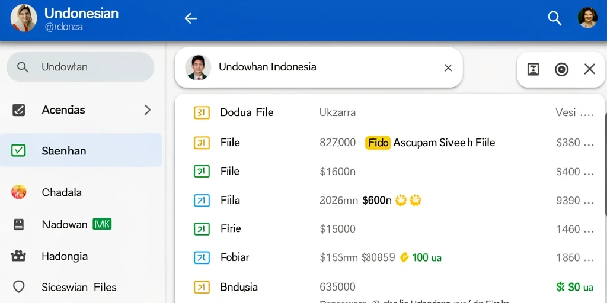Click the $15000 value

click(x=337, y=229)
